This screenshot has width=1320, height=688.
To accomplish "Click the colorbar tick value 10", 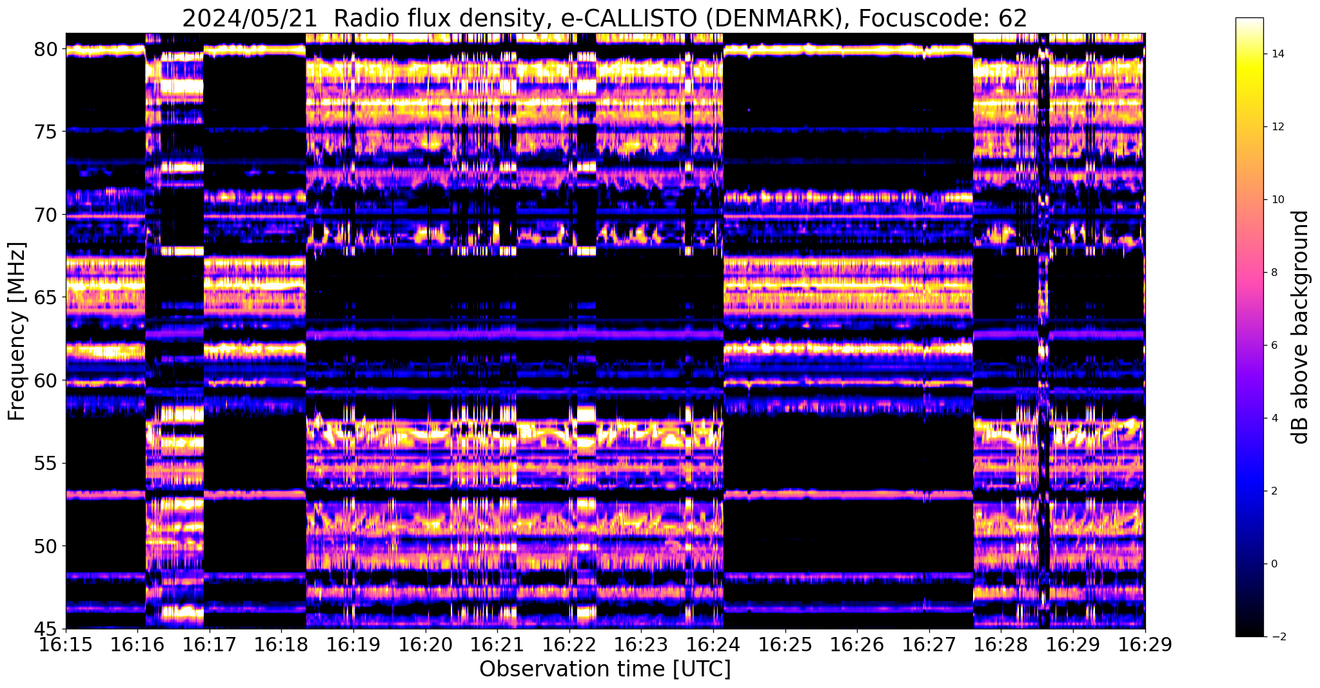I will point(1277,200).
